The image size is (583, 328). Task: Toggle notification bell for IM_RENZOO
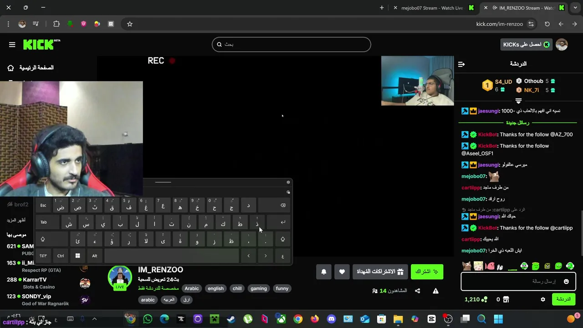tap(324, 272)
